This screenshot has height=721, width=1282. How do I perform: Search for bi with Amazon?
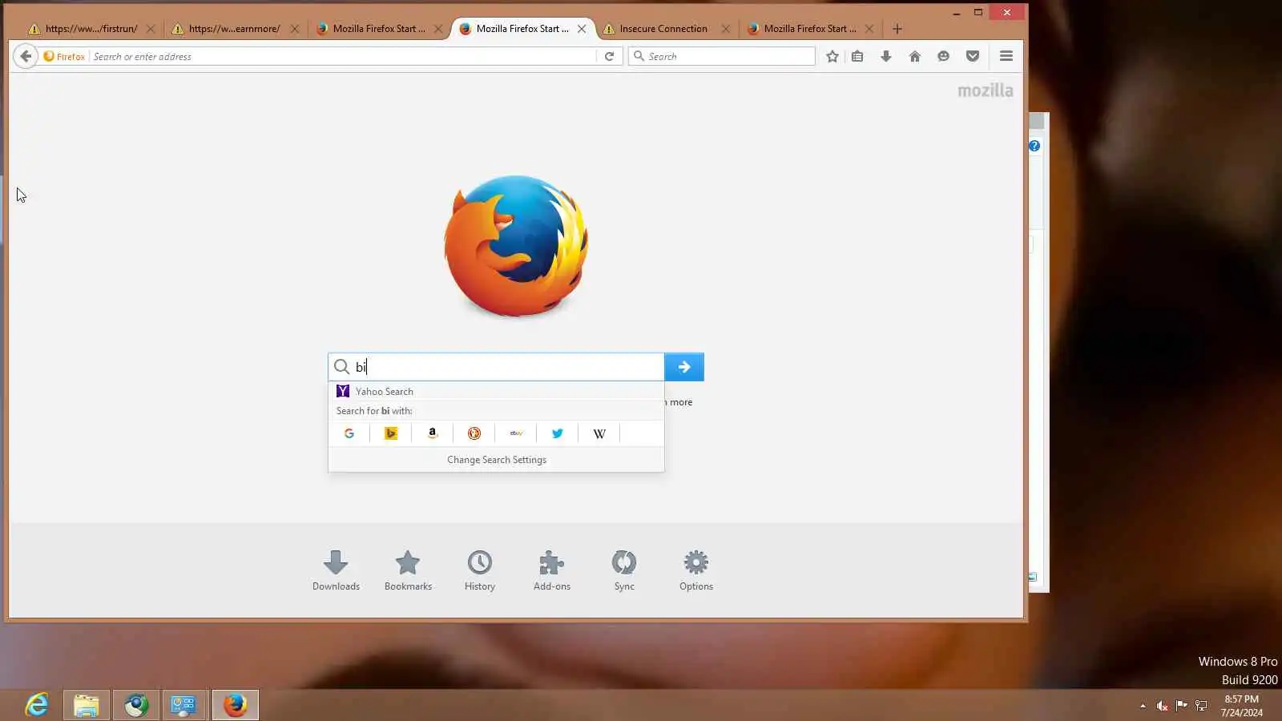[433, 433]
